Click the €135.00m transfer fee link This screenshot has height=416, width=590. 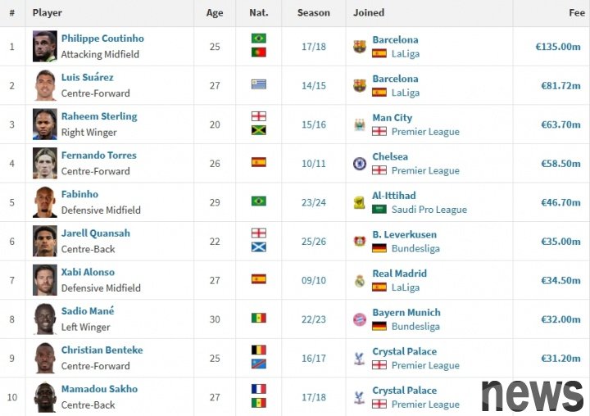pyautogui.click(x=558, y=47)
